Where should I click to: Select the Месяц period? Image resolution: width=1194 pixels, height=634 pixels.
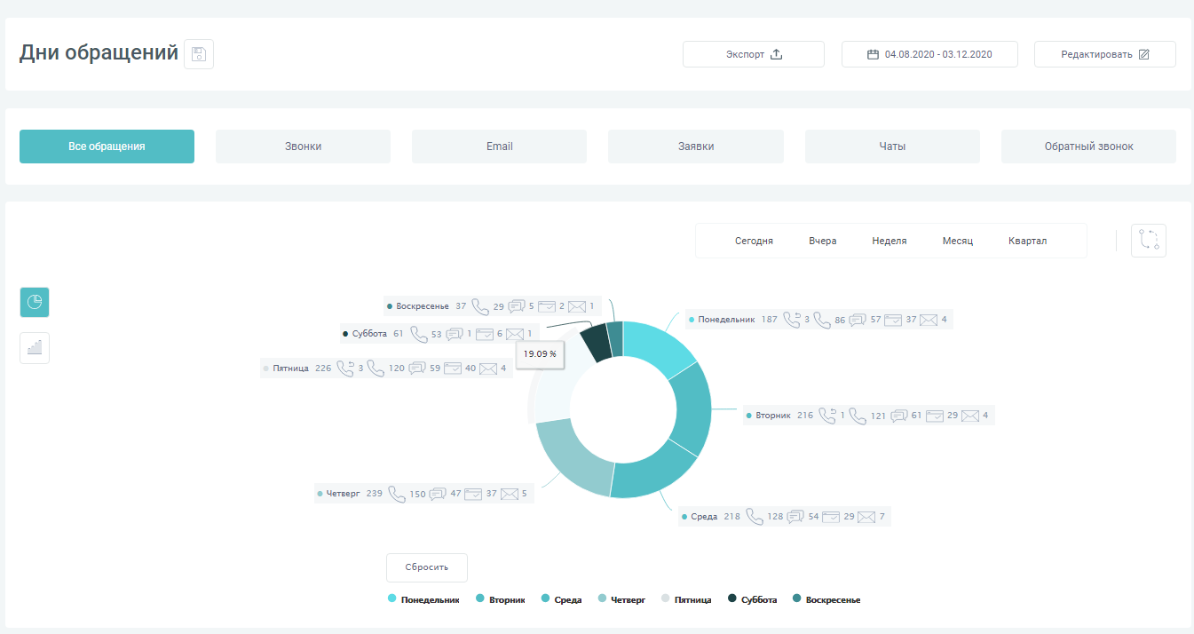(958, 241)
